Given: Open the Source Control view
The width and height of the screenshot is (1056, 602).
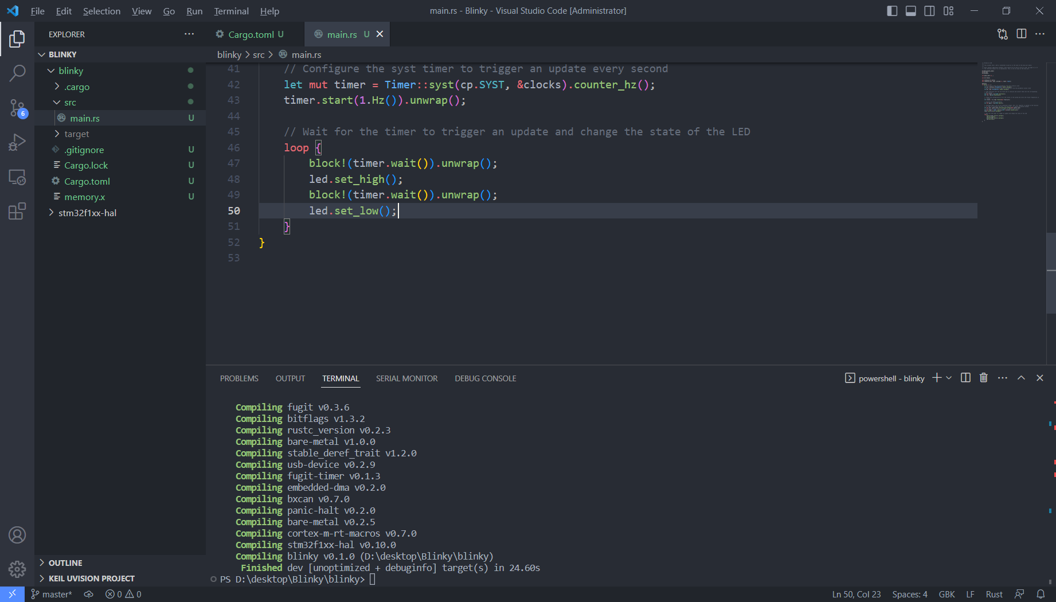Looking at the screenshot, I should [17, 108].
